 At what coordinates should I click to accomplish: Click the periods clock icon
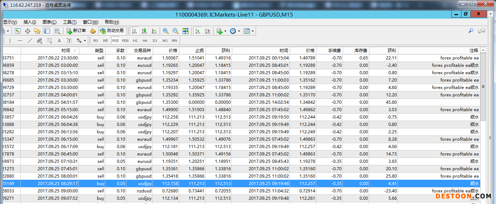(233, 31)
